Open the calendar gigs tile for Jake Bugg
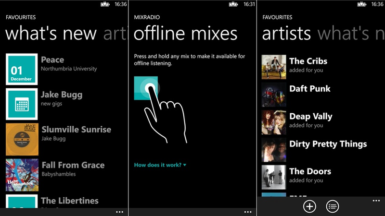 click(x=22, y=104)
